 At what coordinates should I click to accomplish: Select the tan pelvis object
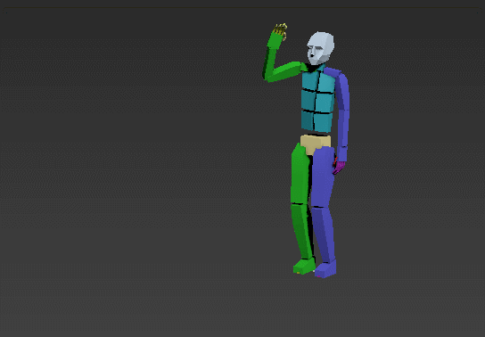(316, 144)
